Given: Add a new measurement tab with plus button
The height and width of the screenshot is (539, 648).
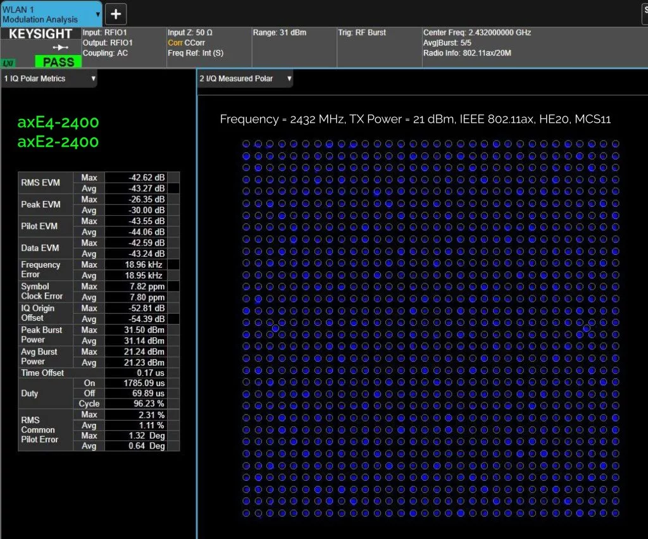Looking at the screenshot, I should (116, 14).
